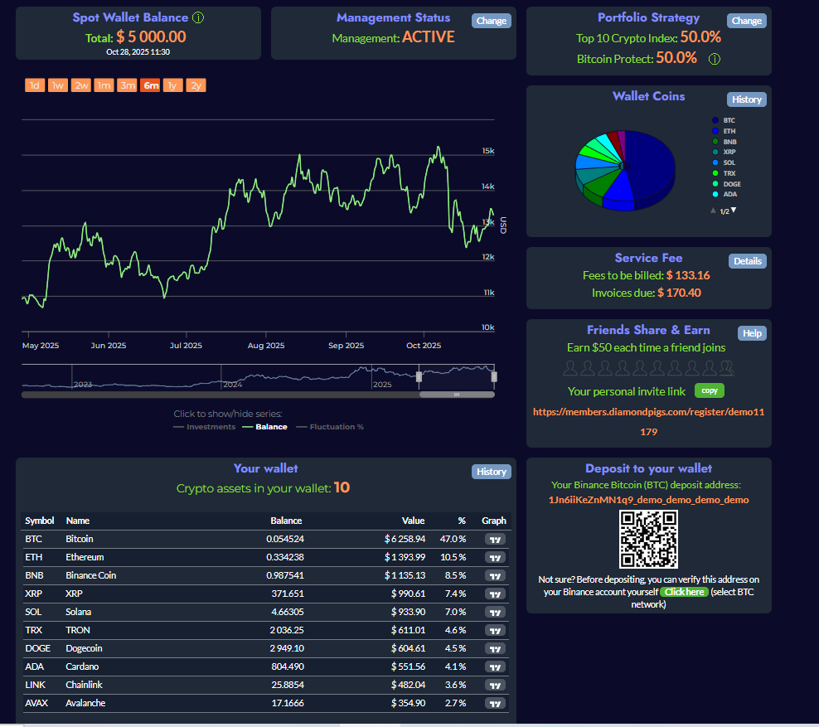
Task: Open the Ethereum row's graph icon
Action: click(495, 557)
